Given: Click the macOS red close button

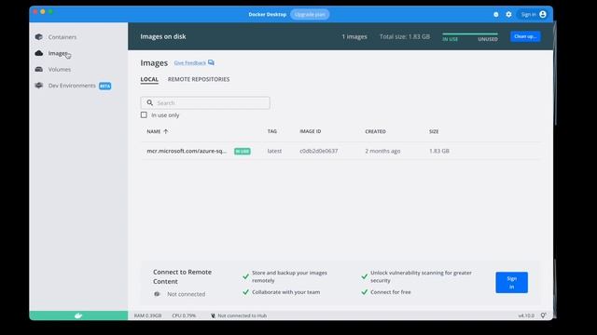Looking at the screenshot, I should 35,12.
